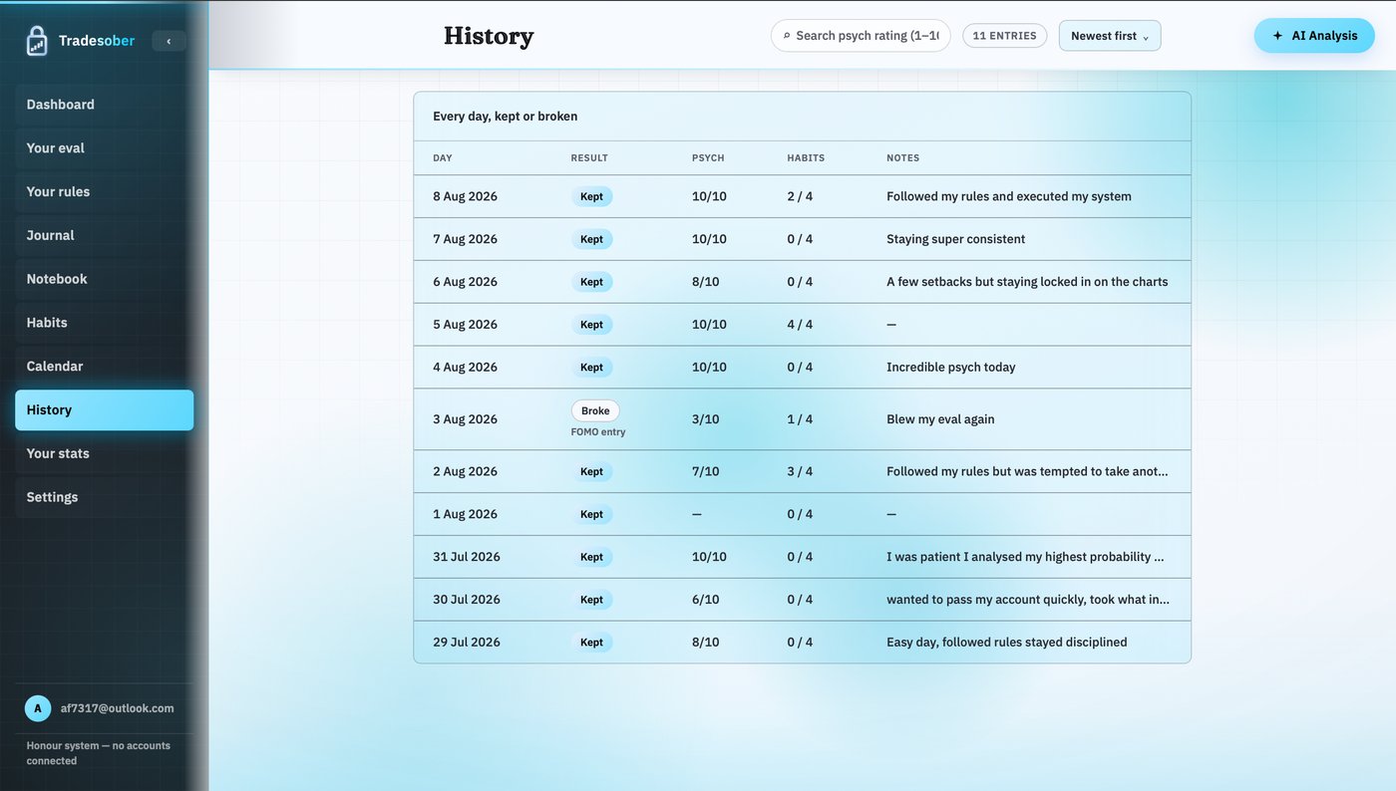Screen dimensions: 1396x791
Task: Open the Newest first sort dropdown
Action: click(1110, 36)
